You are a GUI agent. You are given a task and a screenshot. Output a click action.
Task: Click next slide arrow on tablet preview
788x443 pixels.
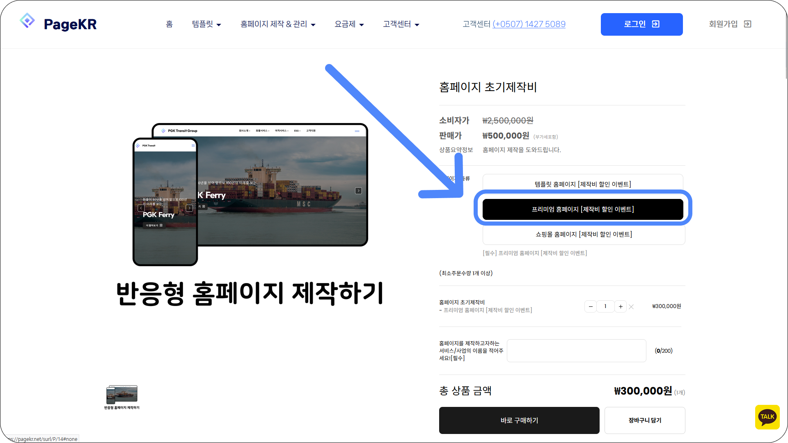[358, 191]
